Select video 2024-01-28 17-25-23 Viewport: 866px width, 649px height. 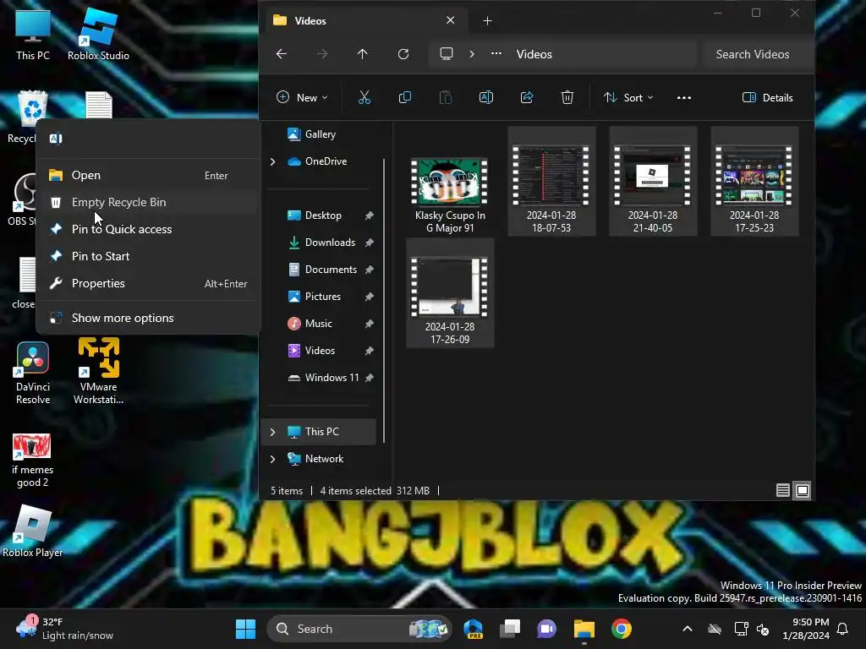754,182
